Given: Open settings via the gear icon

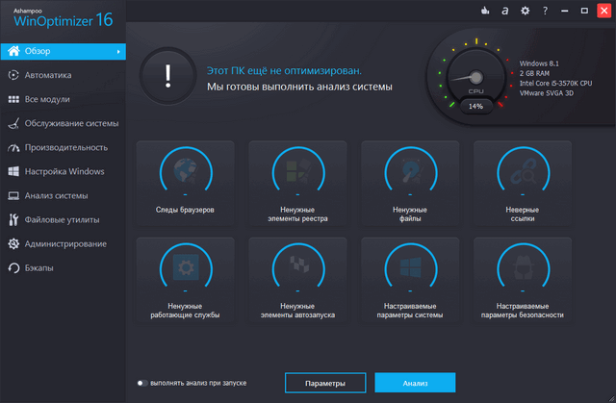Looking at the screenshot, I should click(x=526, y=11).
